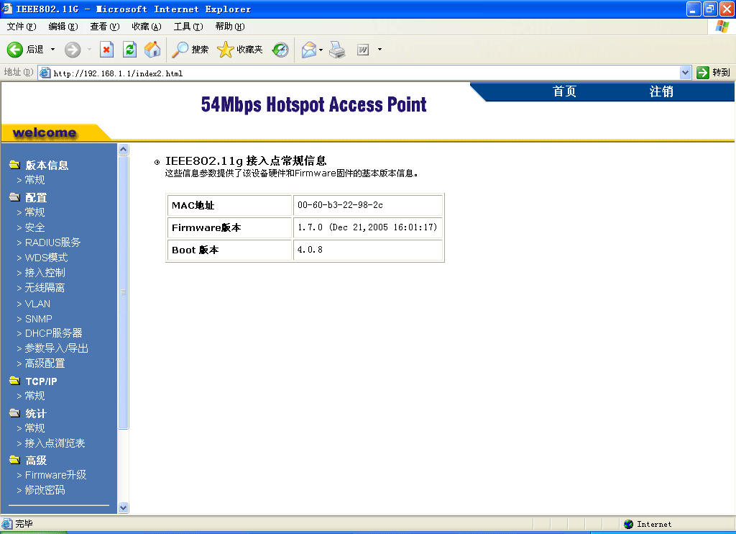Go to the browser Home icon
Screen dimensions: 736x534
[x=152, y=50]
